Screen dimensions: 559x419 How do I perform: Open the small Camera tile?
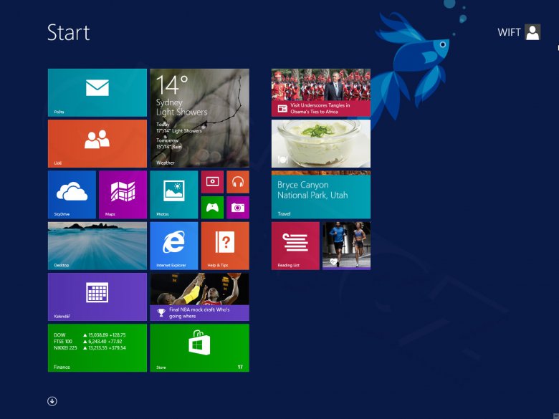click(238, 208)
